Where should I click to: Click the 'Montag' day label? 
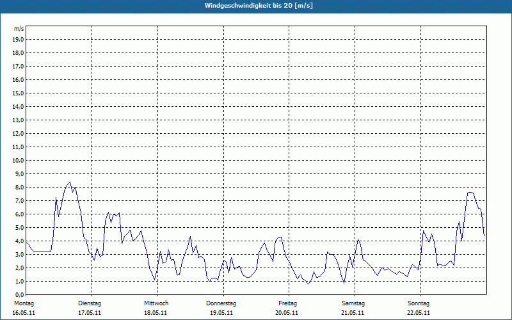click(24, 303)
